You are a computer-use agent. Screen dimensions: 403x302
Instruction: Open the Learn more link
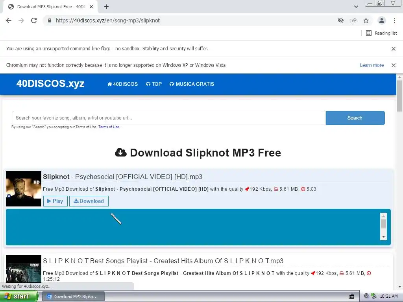click(372, 65)
